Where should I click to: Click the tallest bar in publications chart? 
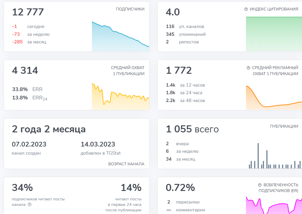pos(258,156)
